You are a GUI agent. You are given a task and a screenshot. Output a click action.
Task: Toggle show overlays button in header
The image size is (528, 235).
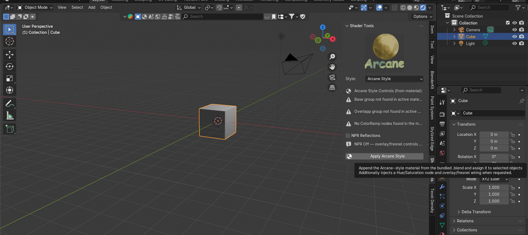379,8
